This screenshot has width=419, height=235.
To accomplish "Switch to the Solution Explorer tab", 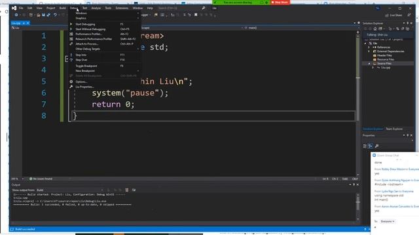I will pos(373,129).
